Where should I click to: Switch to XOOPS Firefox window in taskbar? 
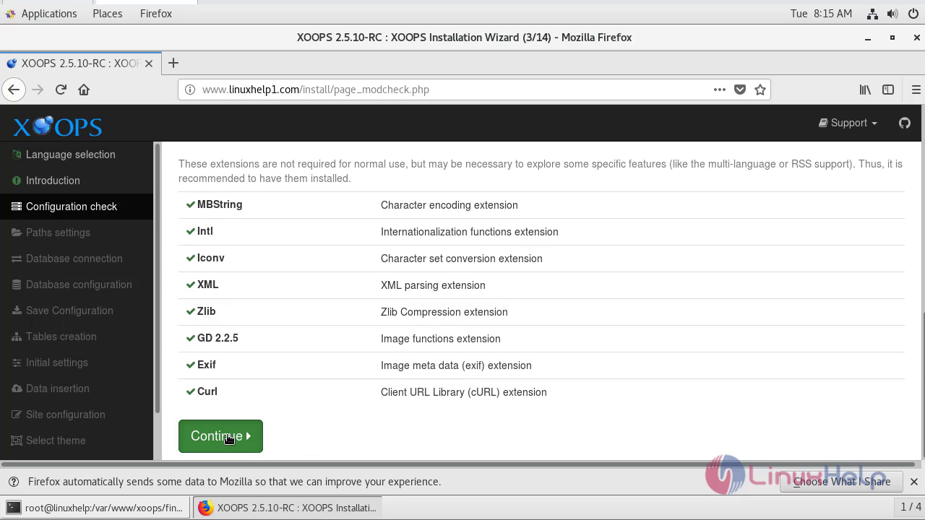(287, 508)
